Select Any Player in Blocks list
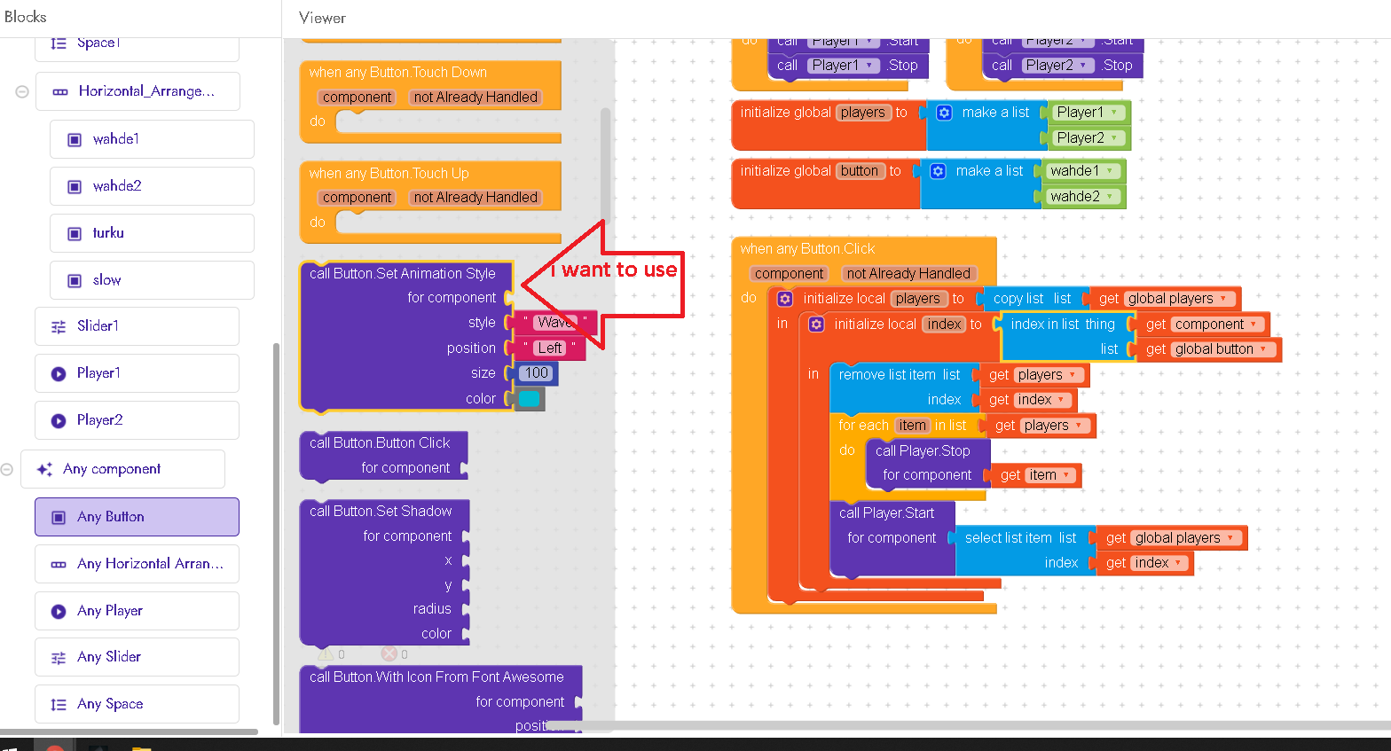Screen dimensions: 1391x751 click(x=110, y=611)
